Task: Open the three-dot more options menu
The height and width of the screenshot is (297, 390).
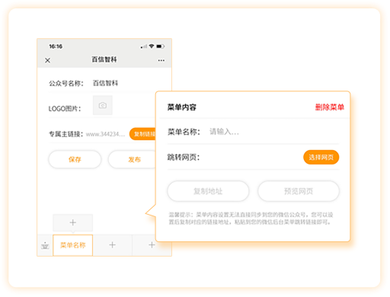Action: click(x=161, y=60)
